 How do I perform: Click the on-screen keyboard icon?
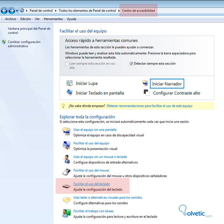tap(69, 93)
